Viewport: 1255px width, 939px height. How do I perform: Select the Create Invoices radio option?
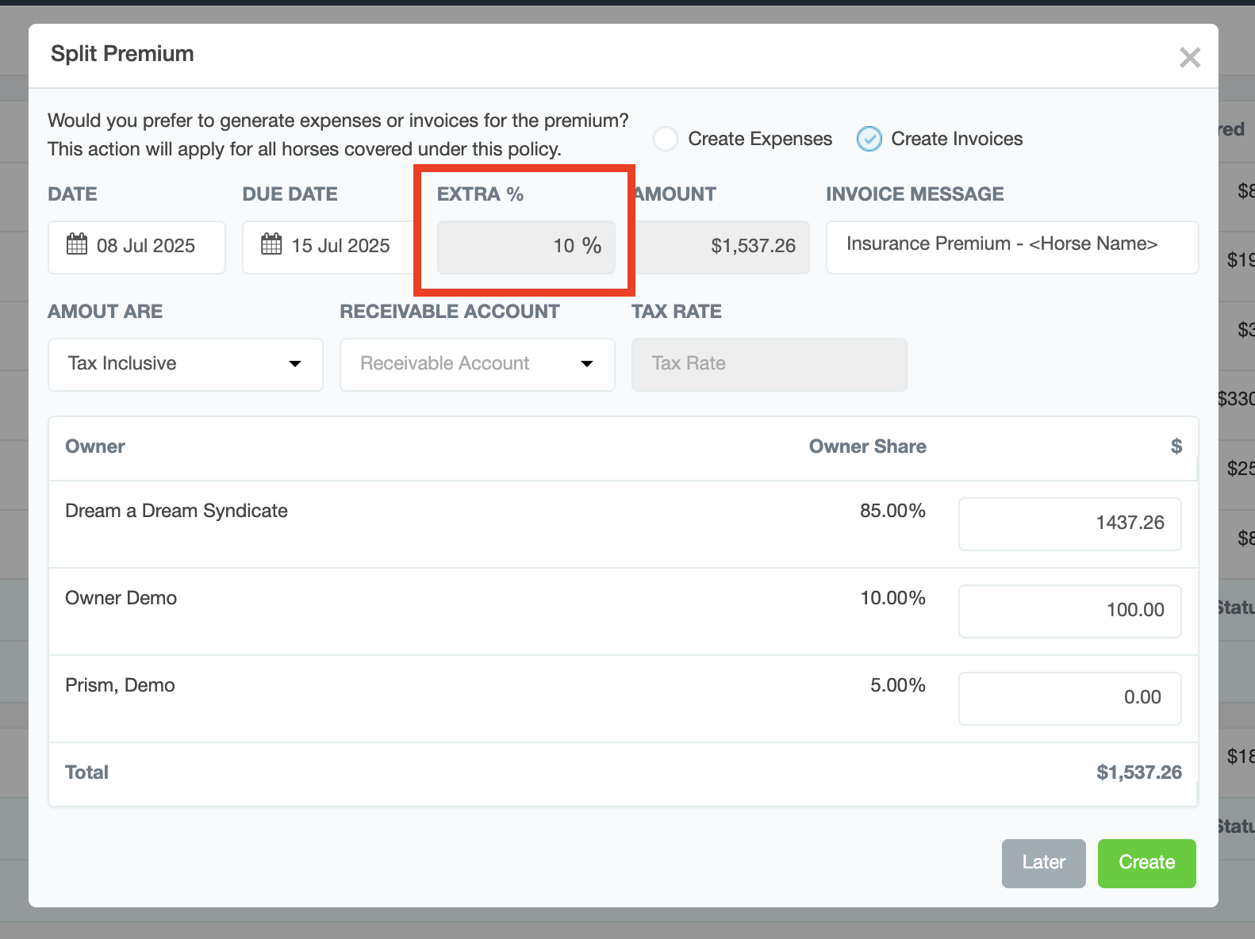pyautogui.click(x=869, y=139)
